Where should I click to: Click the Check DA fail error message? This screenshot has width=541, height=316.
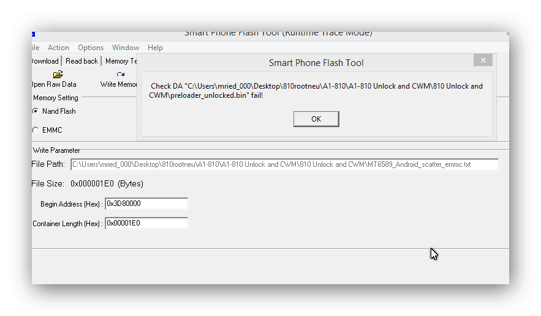coord(316,90)
